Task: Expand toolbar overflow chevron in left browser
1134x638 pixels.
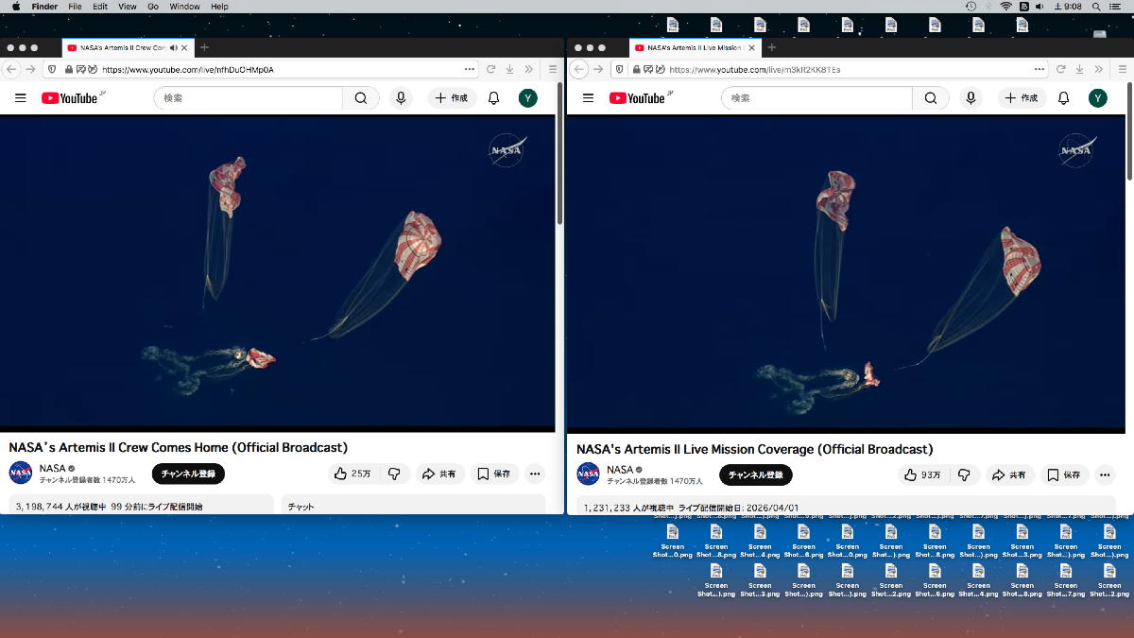Action: click(x=528, y=69)
